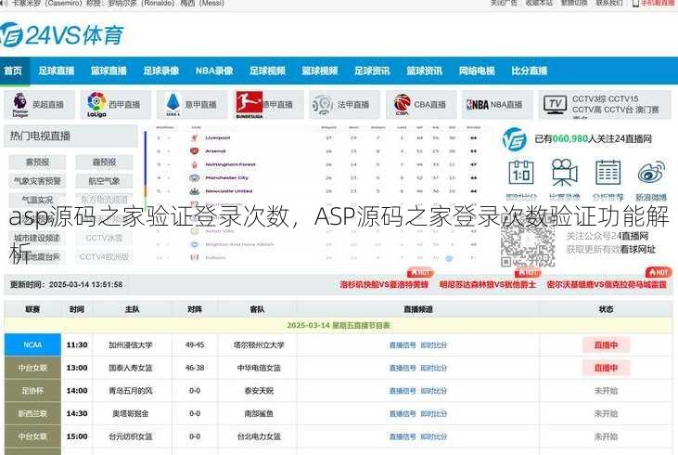Click the 新西兰联 league cell
This screenshot has height=455, width=678.
32,414
